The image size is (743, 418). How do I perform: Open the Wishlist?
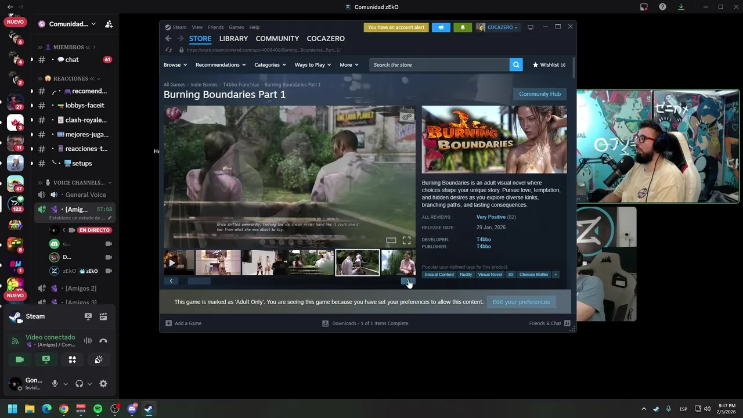click(x=549, y=65)
